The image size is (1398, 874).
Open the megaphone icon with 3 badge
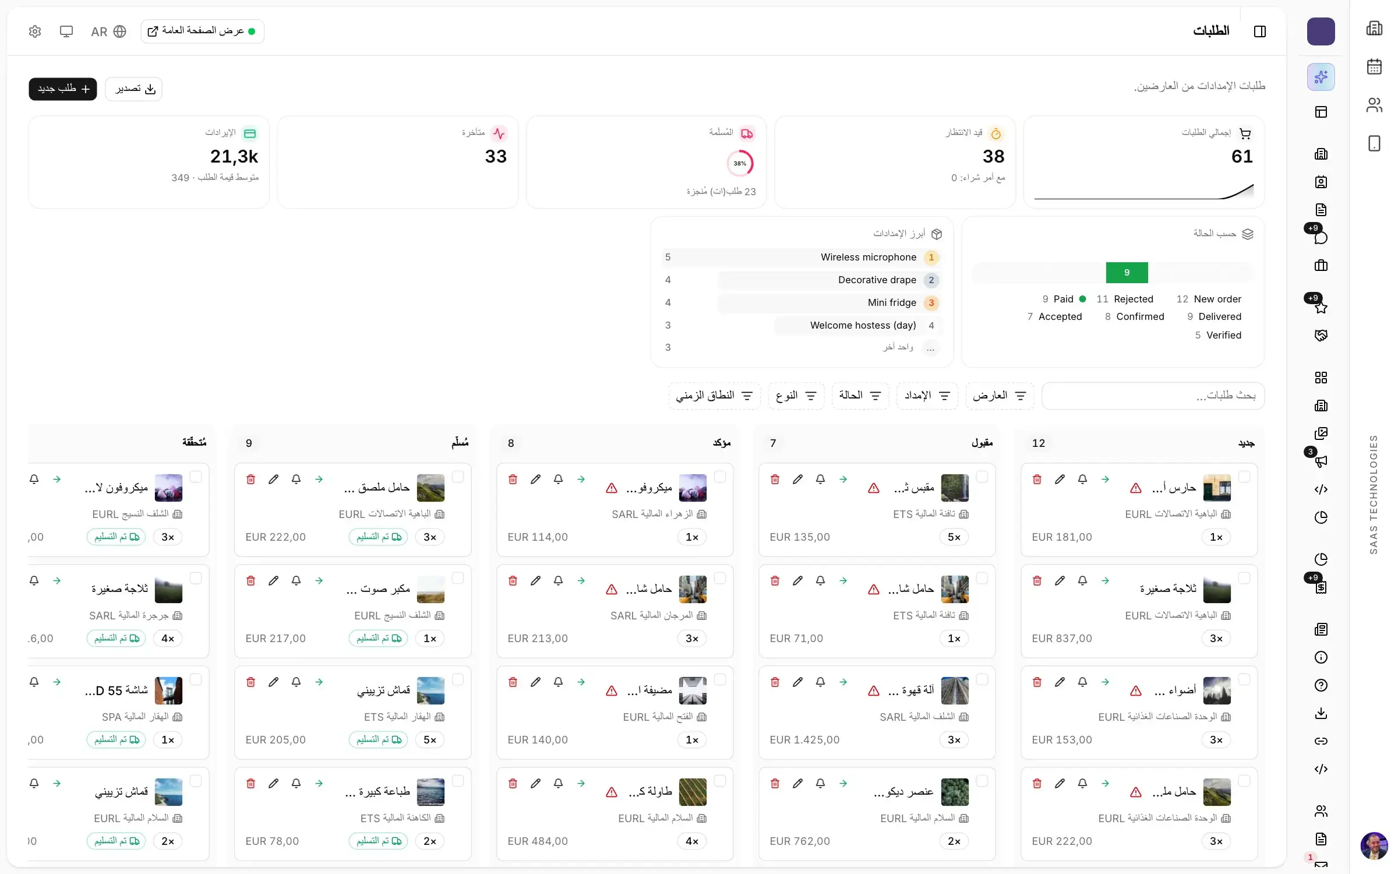(1321, 461)
